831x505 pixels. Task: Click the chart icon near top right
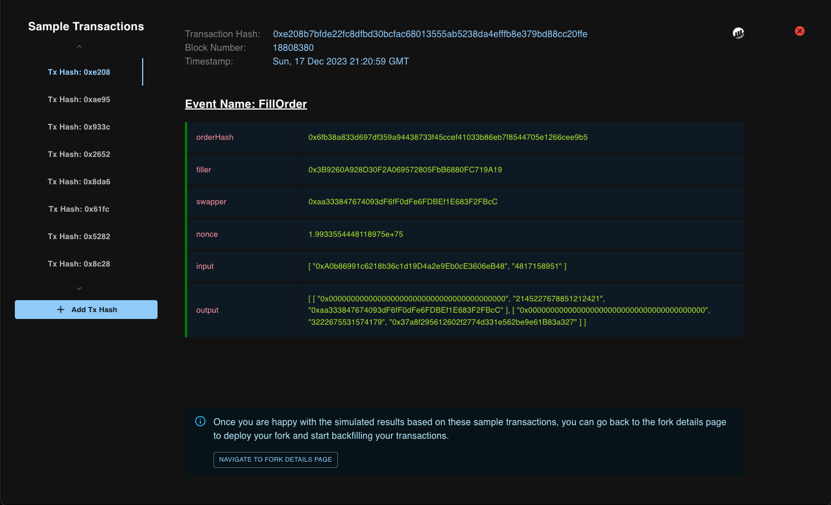[x=738, y=33]
